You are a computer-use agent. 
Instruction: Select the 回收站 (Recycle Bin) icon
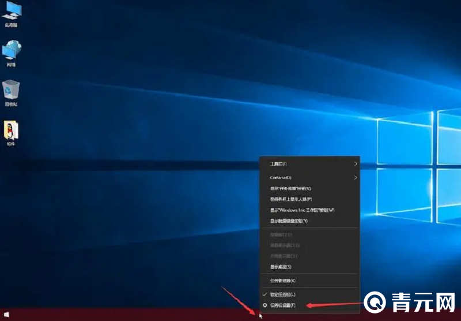click(x=11, y=94)
